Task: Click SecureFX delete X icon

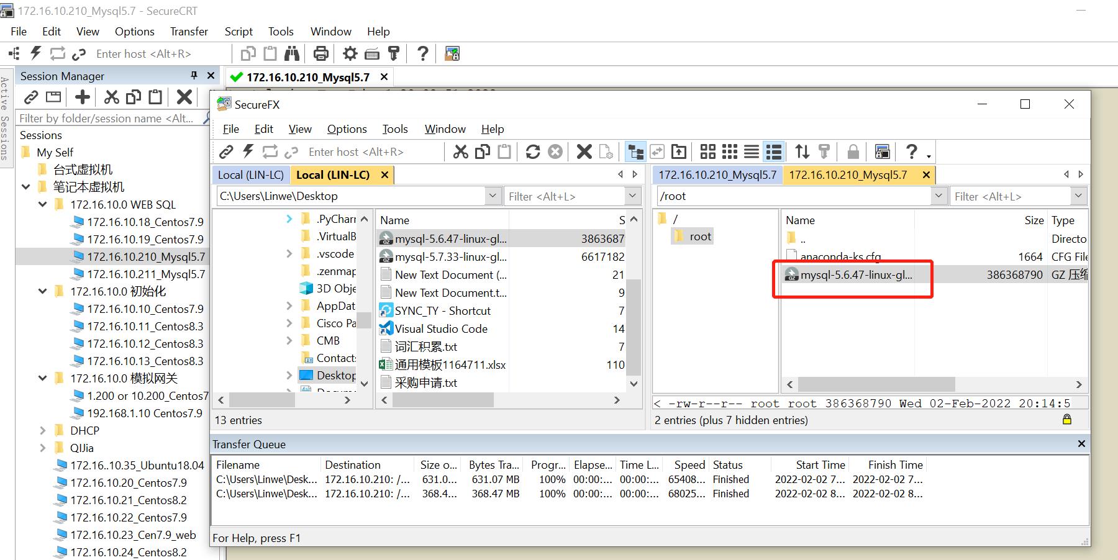Action: coord(584,151)
